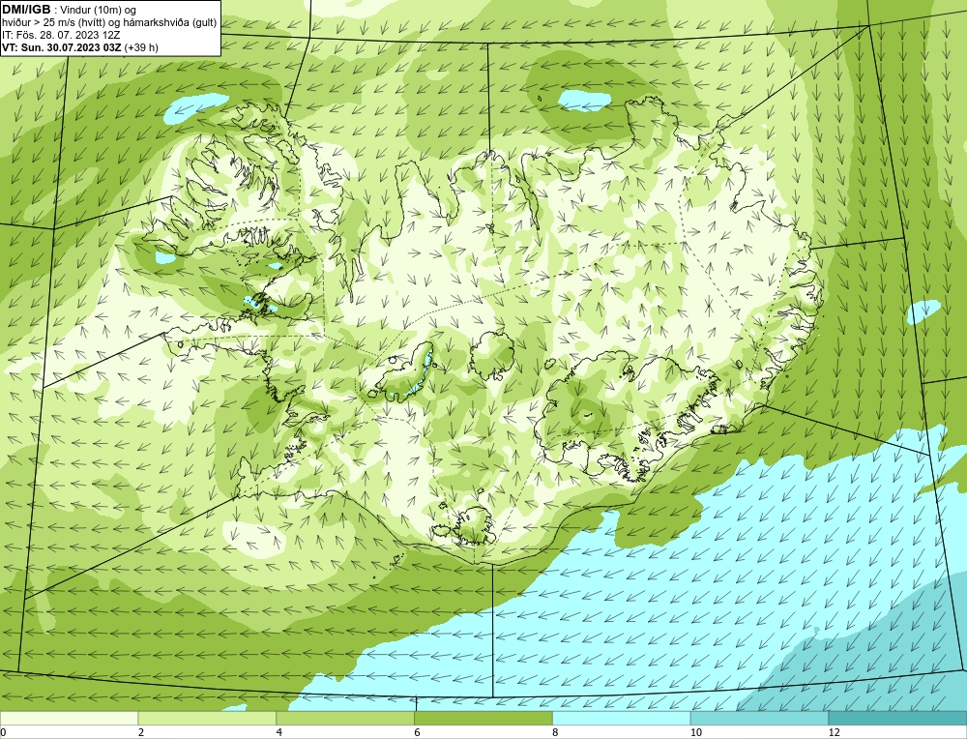Click the DMI/IGB title text
Image resolution: width=967 pixels, height=739 pixels.
point(26,10)
